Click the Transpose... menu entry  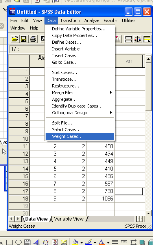(x=80, y=79)
